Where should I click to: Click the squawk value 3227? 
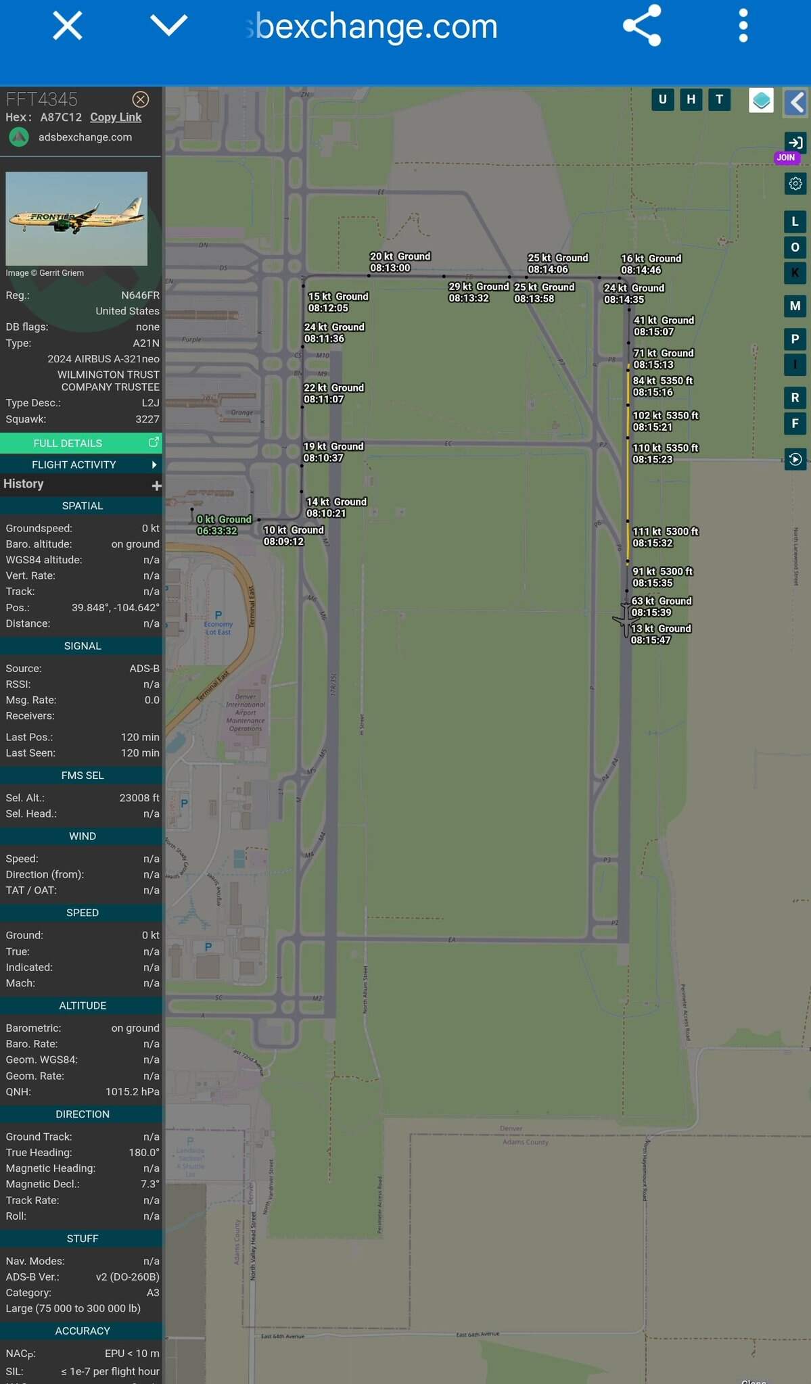pos(147,419)
